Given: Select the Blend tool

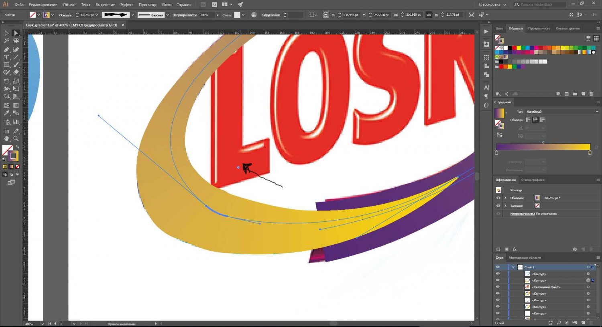Looking at the screenshot, I should tap(16, 113).
